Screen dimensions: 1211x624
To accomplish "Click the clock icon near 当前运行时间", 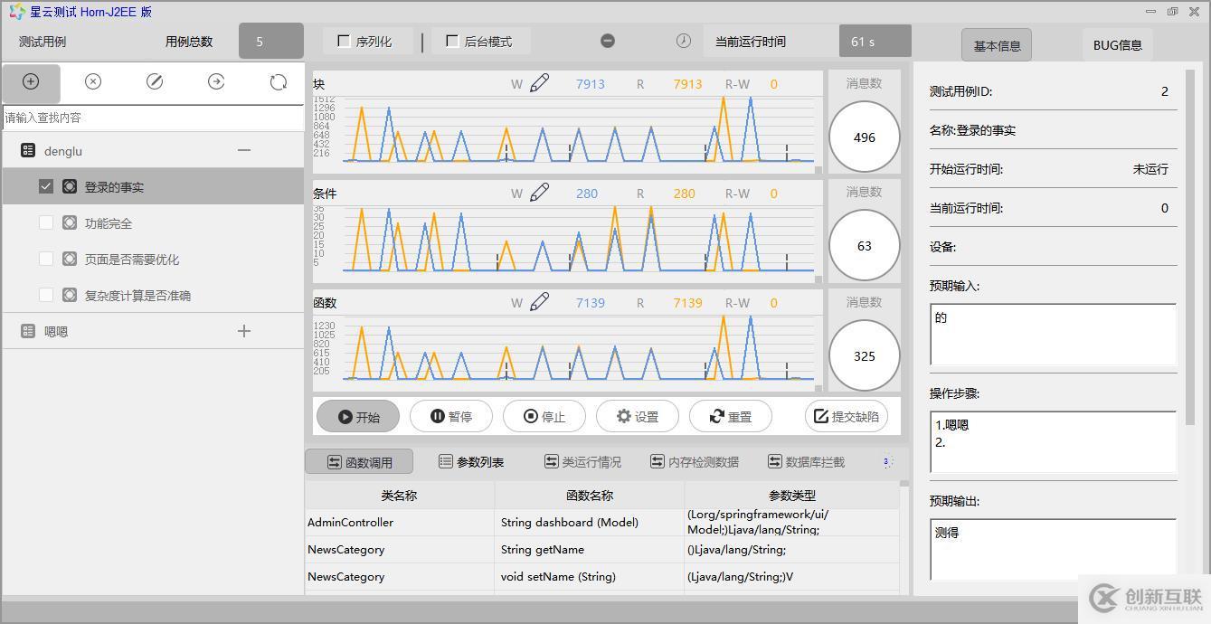I will click(684, 41).
